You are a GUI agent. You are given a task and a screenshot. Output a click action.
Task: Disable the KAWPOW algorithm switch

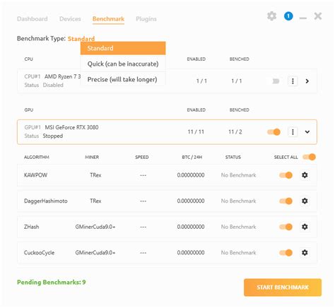(x=286, y=175)
